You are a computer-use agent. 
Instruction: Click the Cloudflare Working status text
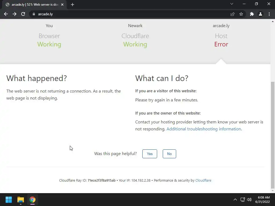pyautogui.click(x=135, y=44)
